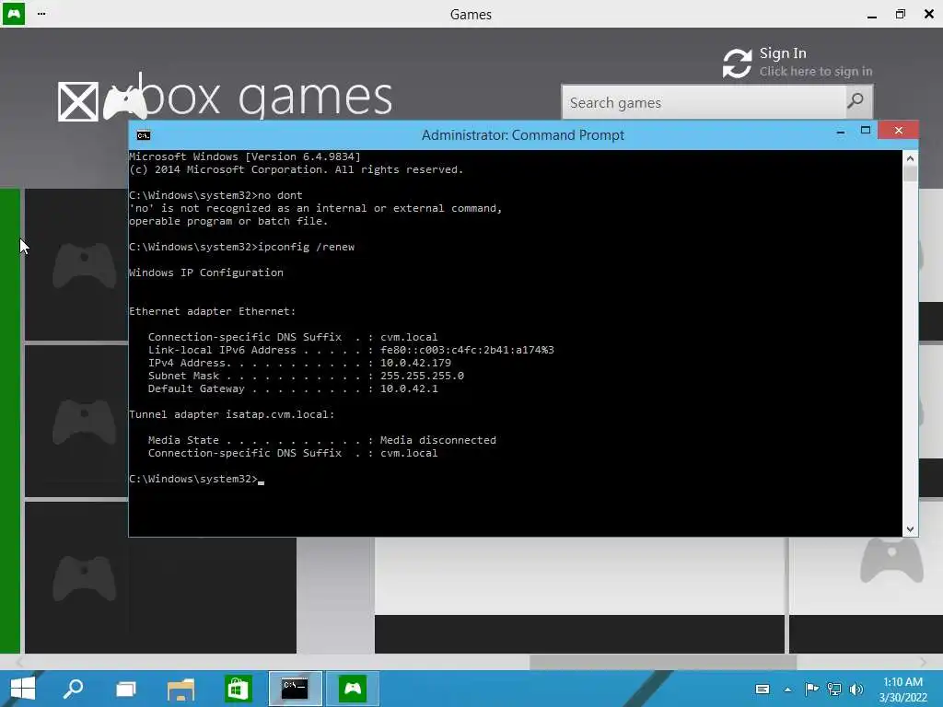Open taskbar Search magnifier
The height and width of the screenshot is (707, 943).
point(74,689)
